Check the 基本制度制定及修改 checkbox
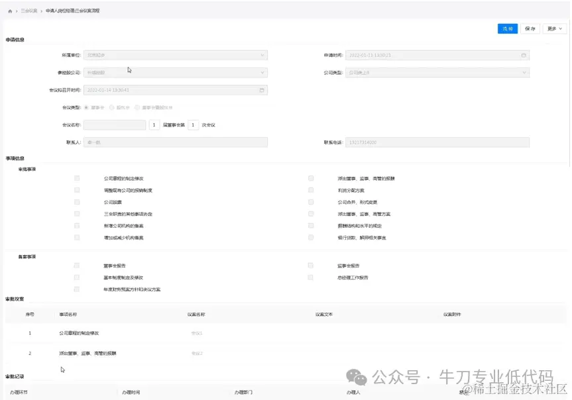Screen dimensions: 572x400 coord(77,277)
